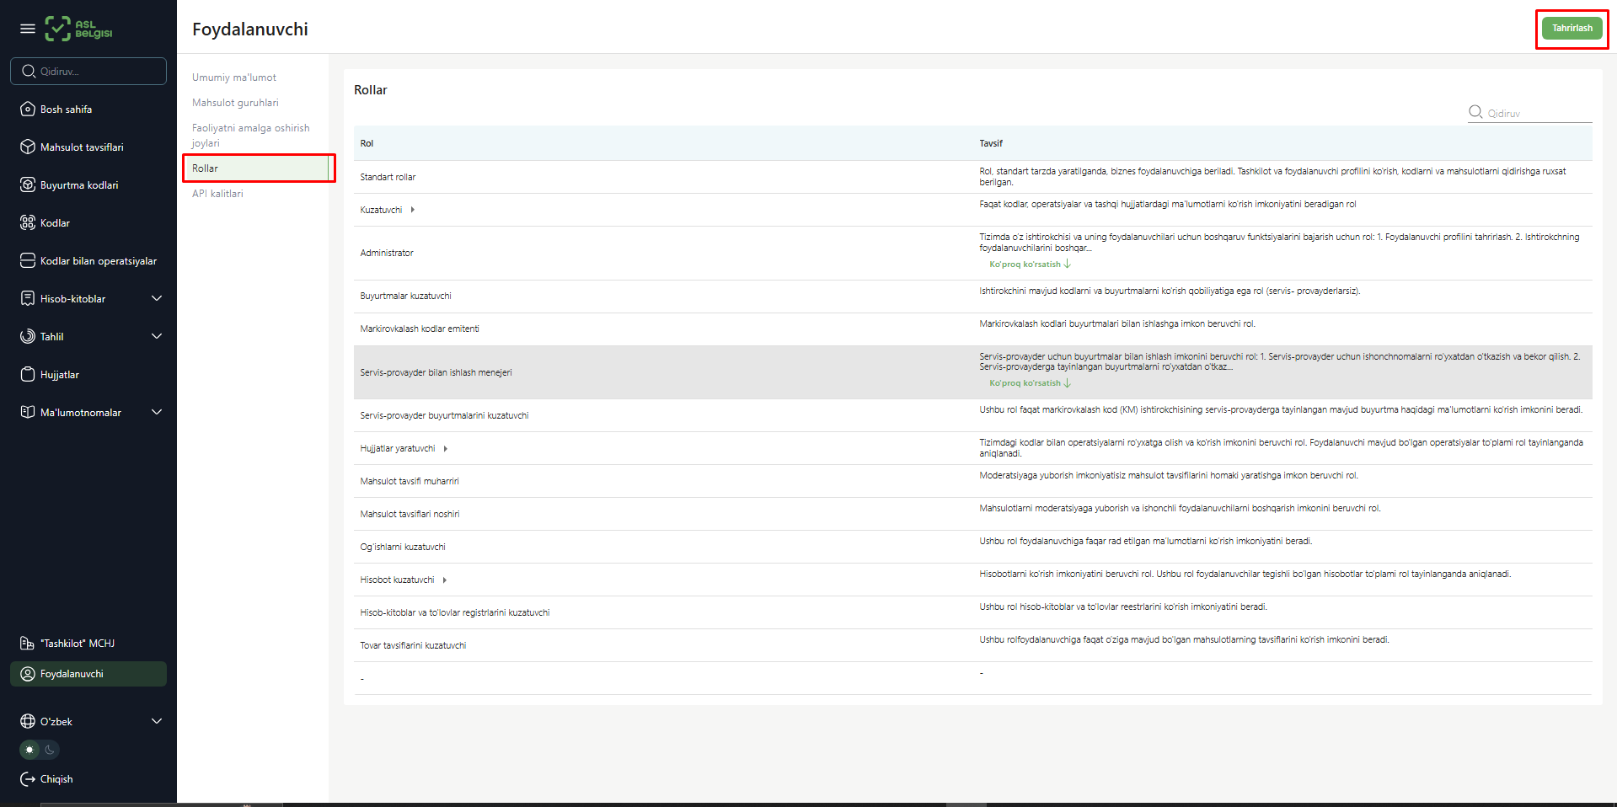This screenshot has width=1617, height=807.
Task: Expand the Tahlil submenu chevron
Action: [x=157, y=337]
